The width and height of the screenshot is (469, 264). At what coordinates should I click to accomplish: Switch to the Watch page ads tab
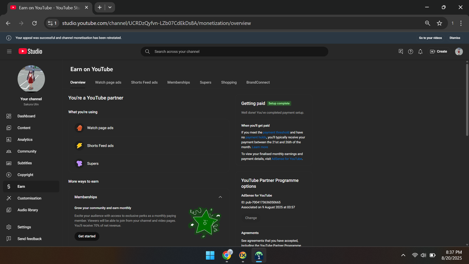(x=108, y=82)
